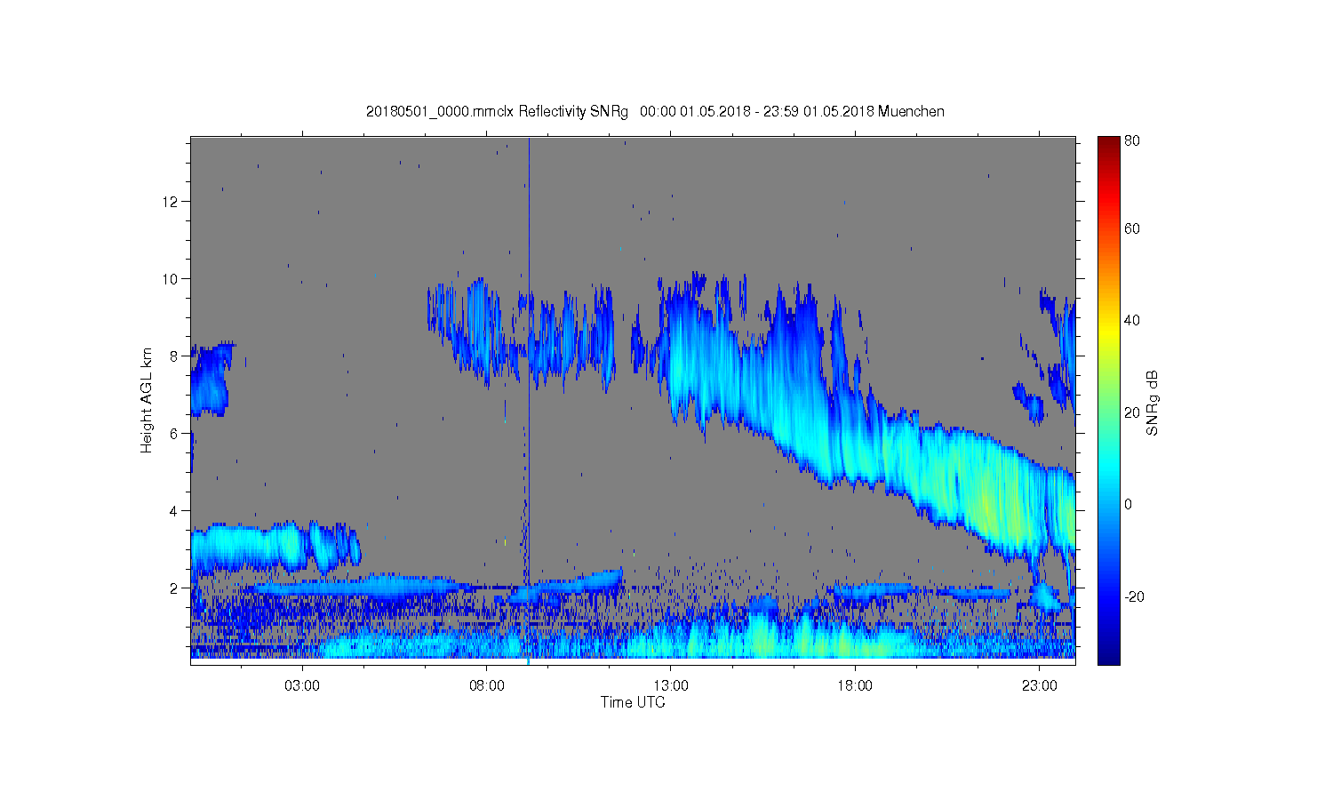Click the plot title text
Viewport: 1333px width, 800px height.
pyautogui.click(x=655, y=111)
